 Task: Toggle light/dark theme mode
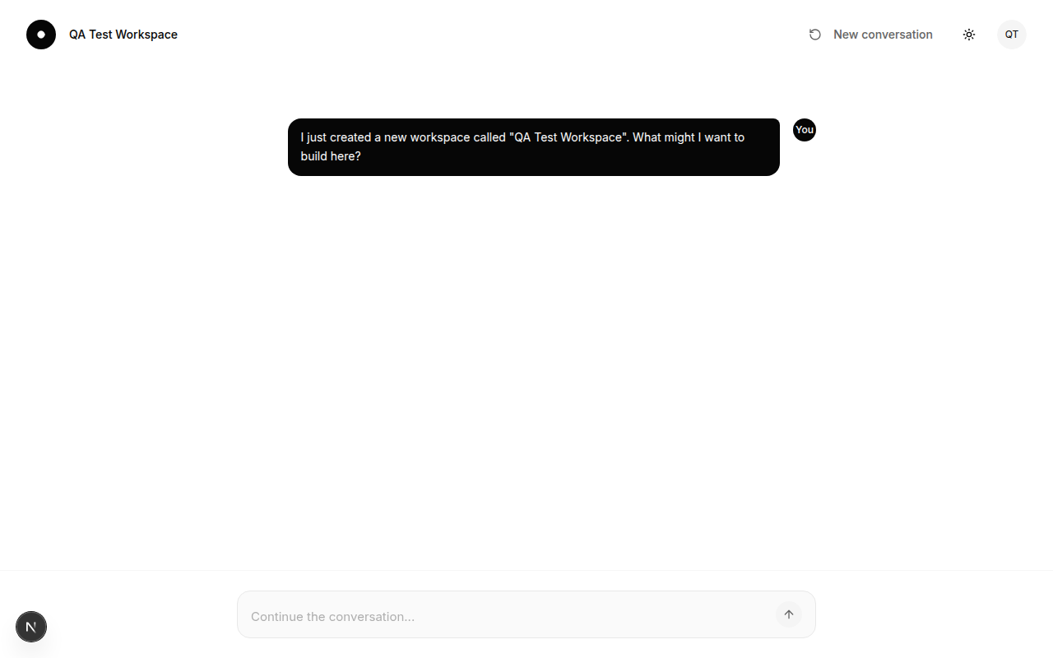(x=969, y=35)
